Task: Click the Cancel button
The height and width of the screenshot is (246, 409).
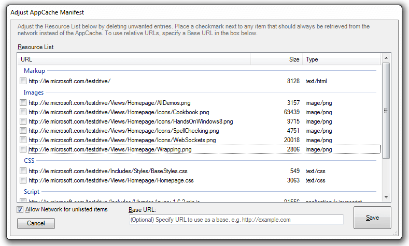Action: pyautogui.click(x=36, y=223)
